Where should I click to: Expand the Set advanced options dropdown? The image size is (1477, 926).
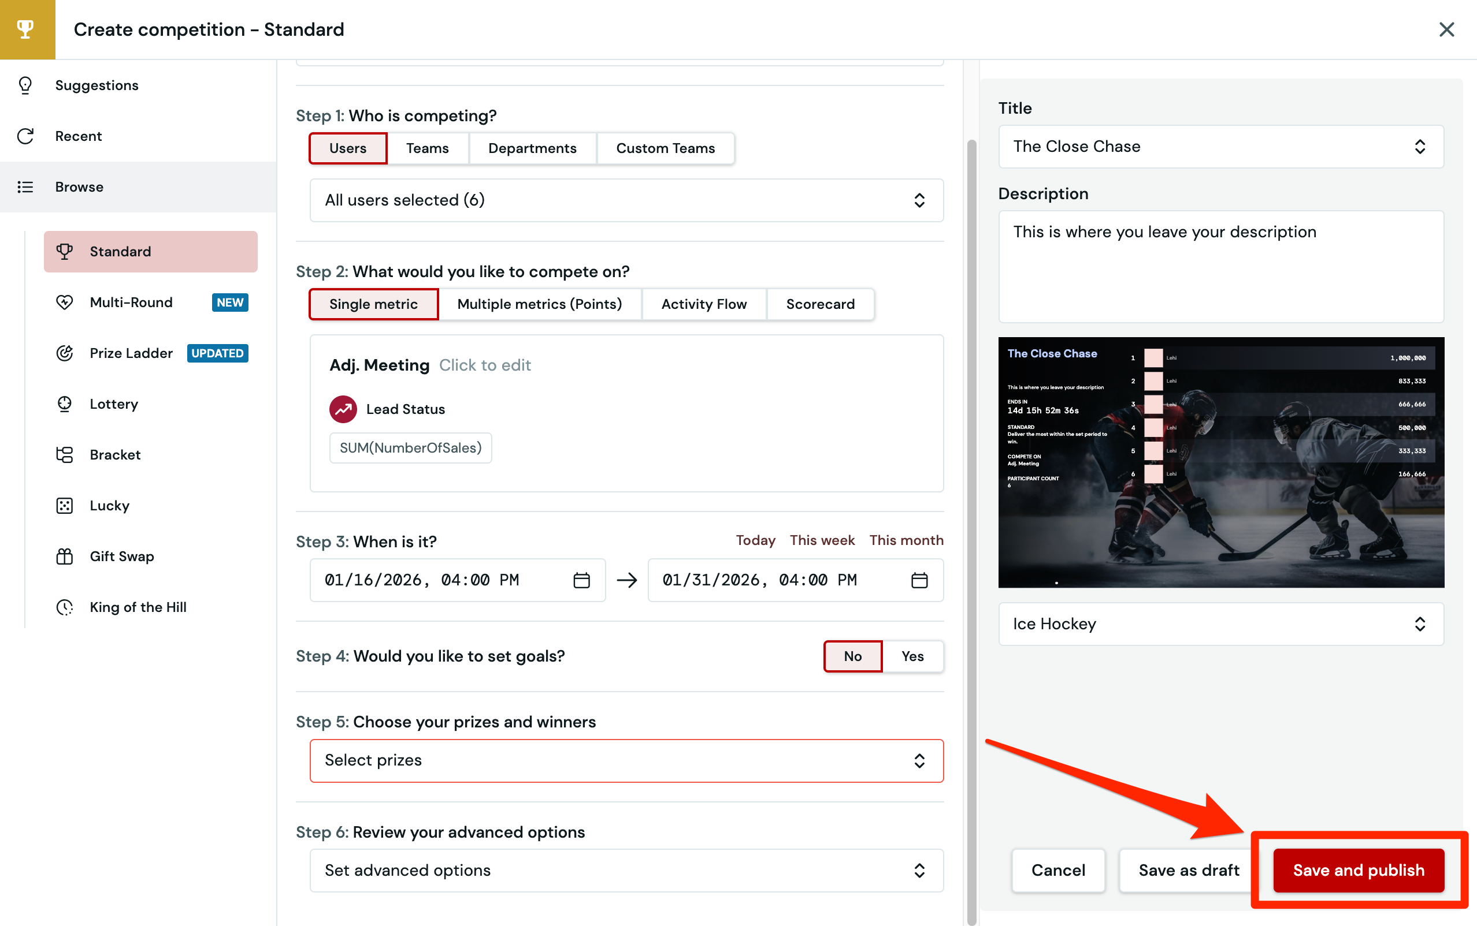(626, 870)
